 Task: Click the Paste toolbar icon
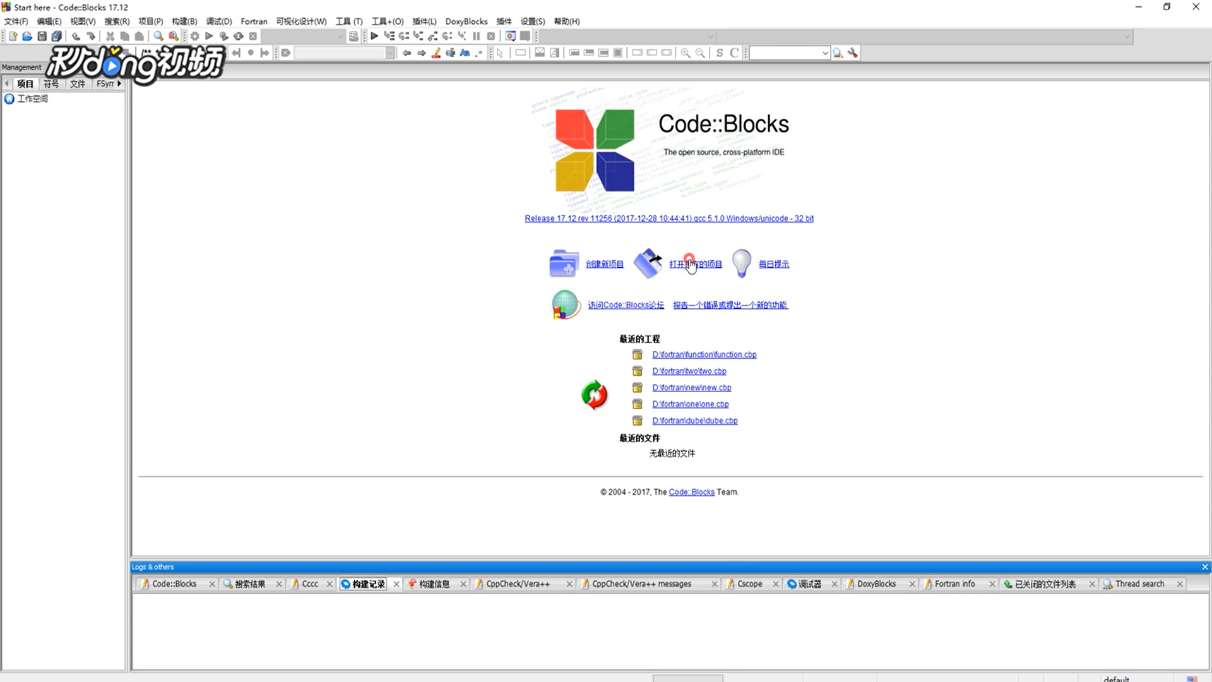click(139, 36)
